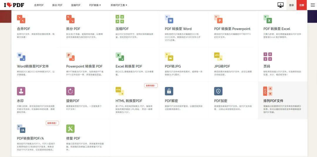Click the PDF转换至PDF/A icon
This screenshot has width=317, height=157.
pos(21,129)
